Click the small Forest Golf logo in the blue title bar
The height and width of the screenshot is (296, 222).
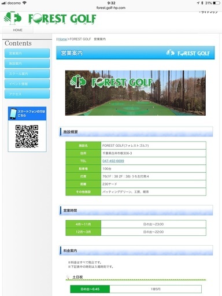[x=188, y=53]
